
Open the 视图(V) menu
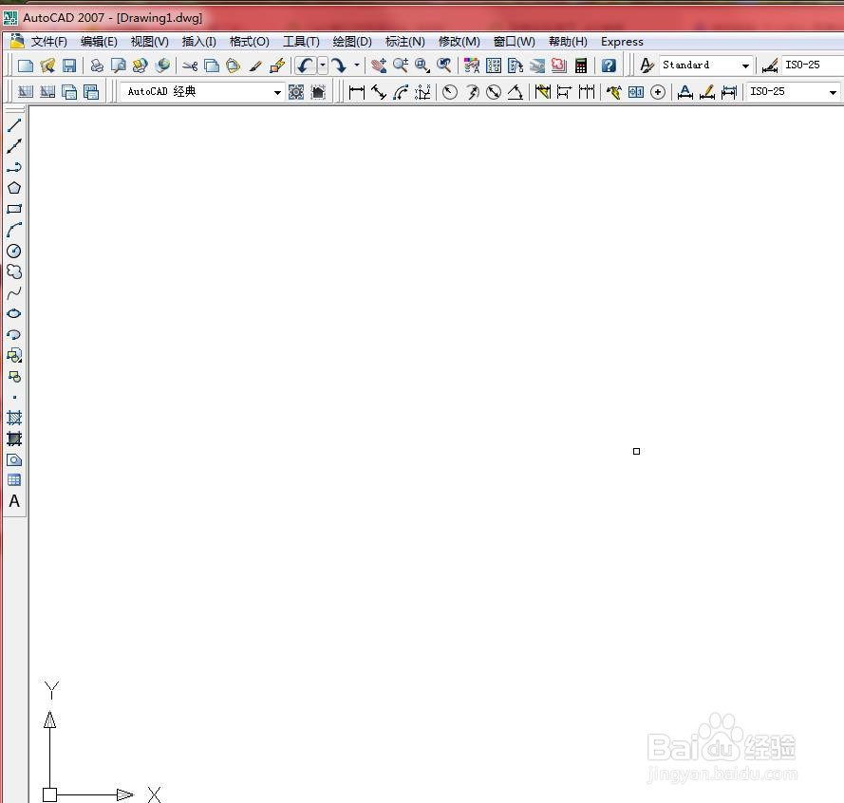point(149,42)
